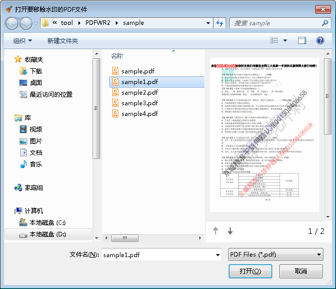
Task: Open the 图片 library
Action: 36,141
